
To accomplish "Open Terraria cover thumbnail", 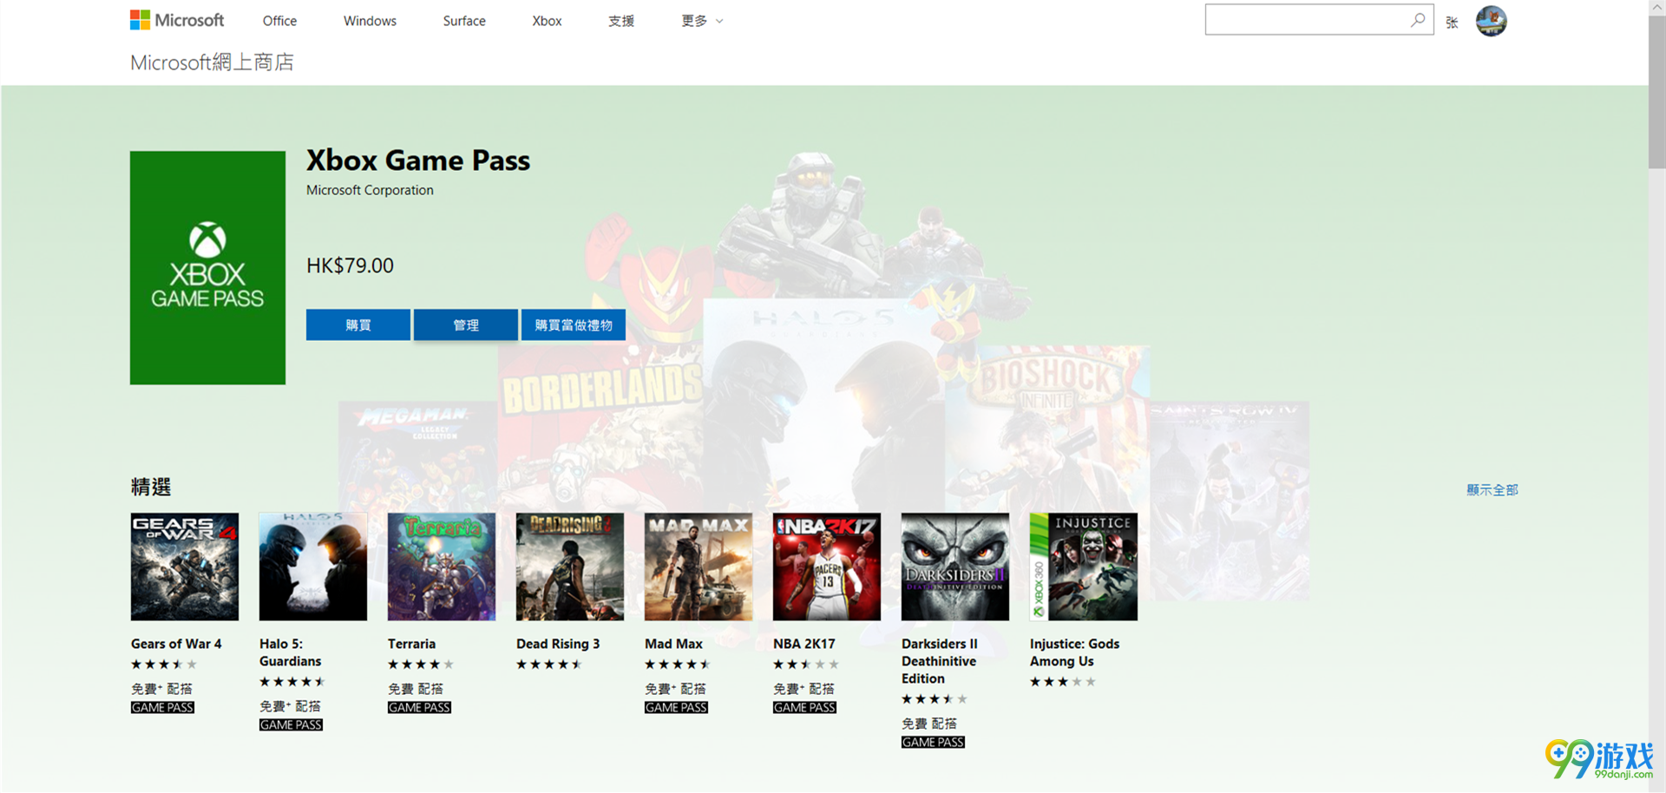I will coord(442,567).
